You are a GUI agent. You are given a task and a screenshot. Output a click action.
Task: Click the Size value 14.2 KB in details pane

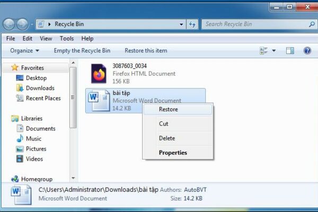point(193,198)
